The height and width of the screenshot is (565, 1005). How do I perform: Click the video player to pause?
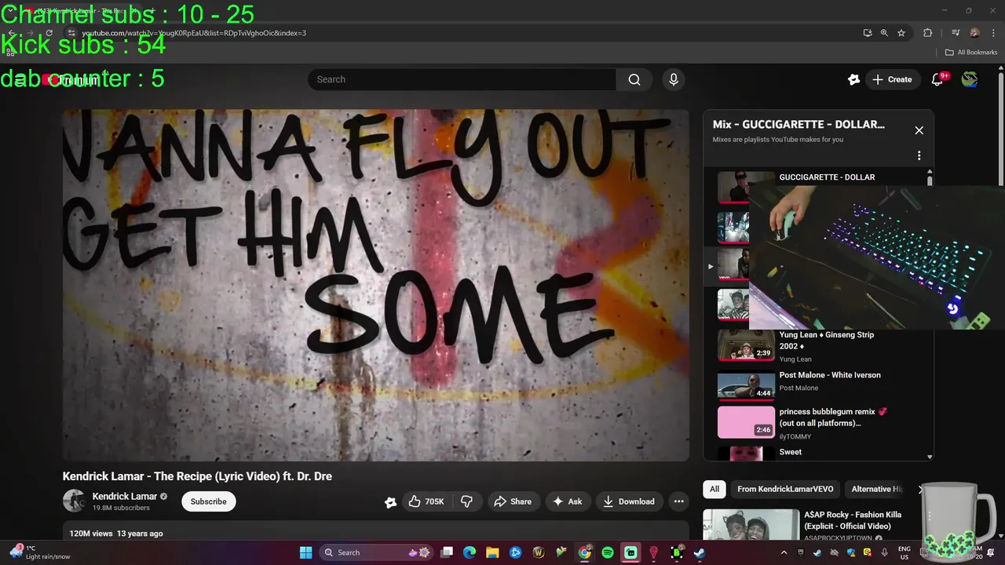coord(375,284)
